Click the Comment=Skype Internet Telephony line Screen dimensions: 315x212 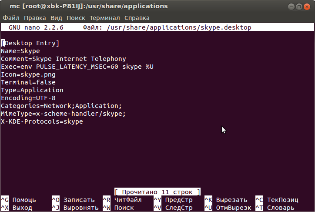point(64,59)
